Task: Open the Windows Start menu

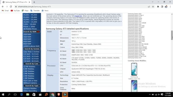Action: coord(3,95)
